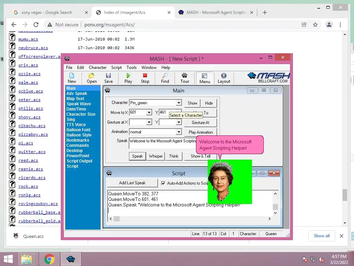Expand the Animation dropdown showing normal
This screenshot has height=266, width=354.
[179, 132]
